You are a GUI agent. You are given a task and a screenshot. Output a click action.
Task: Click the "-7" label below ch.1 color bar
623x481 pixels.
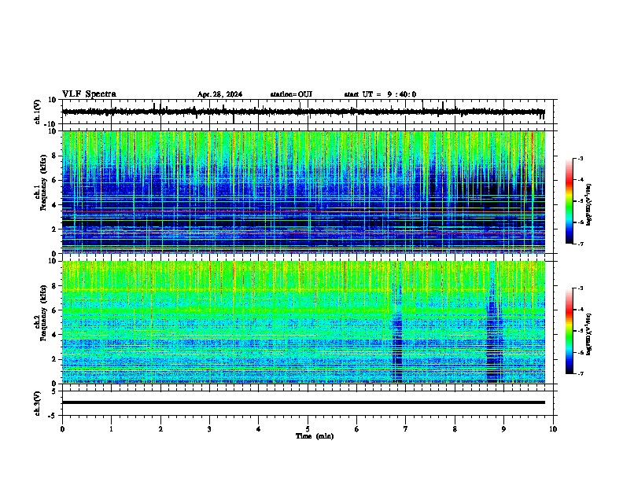[580, 244]
